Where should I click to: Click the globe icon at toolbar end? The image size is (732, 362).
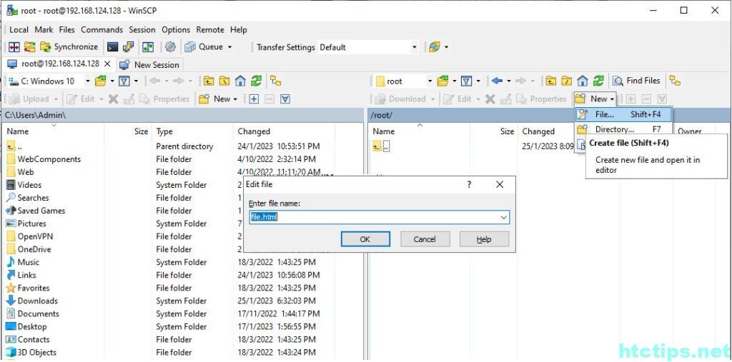pos(434,47)
